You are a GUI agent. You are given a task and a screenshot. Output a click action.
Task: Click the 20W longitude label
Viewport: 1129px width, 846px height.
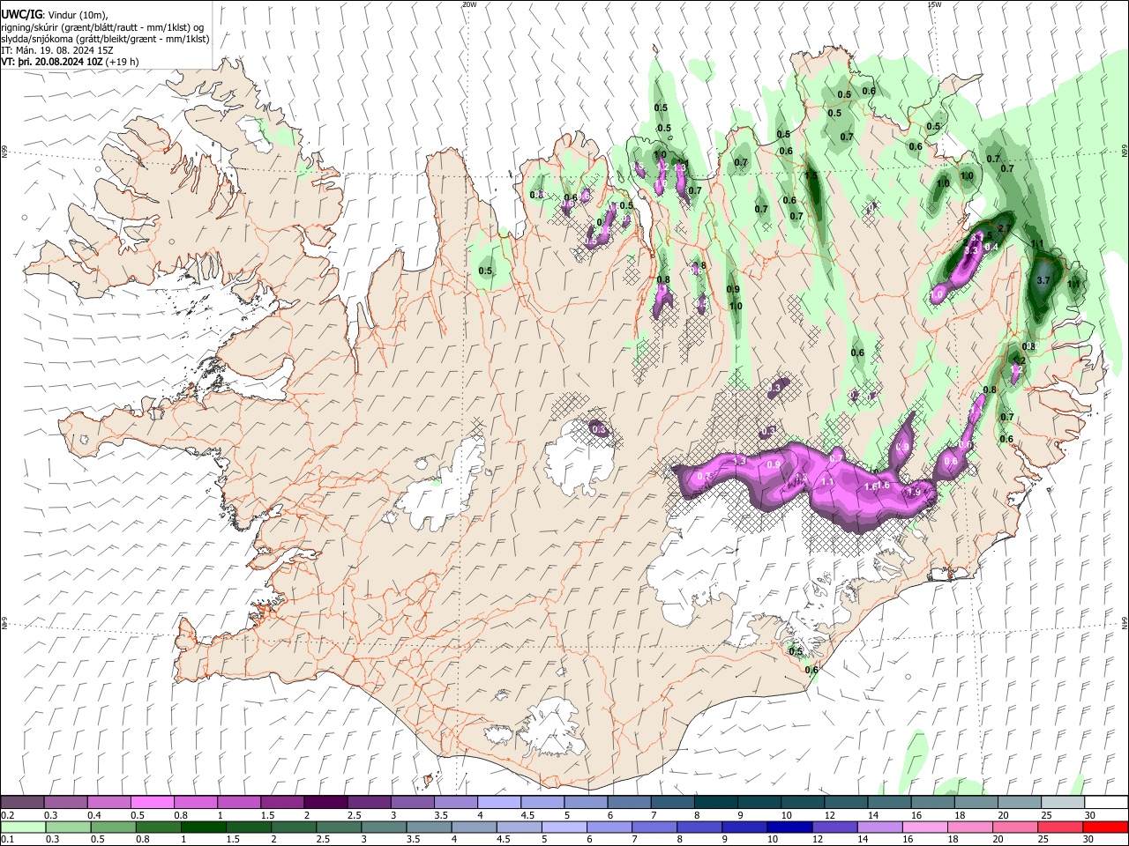point(469,4)
